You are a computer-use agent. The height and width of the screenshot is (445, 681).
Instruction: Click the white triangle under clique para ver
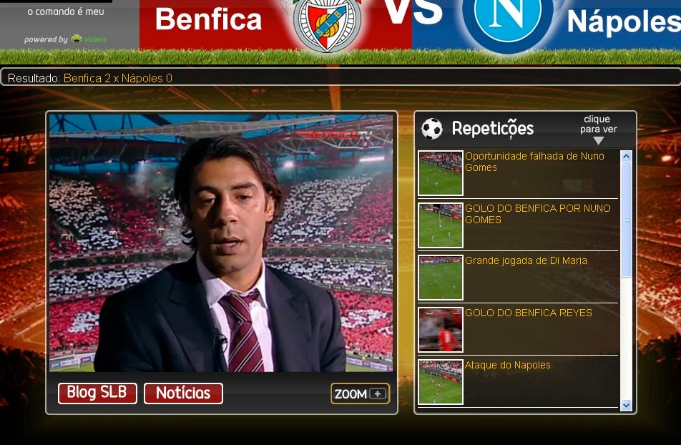tap(599, 141)
